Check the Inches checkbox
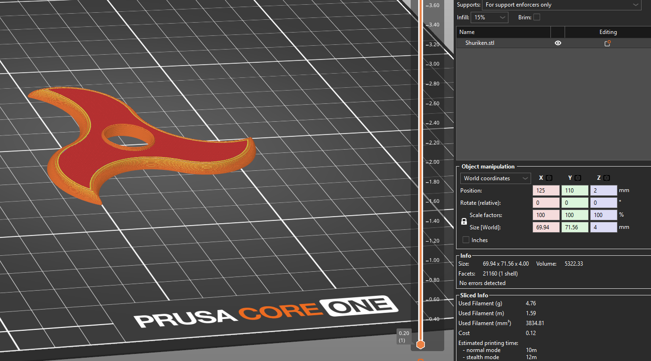The image size is (651, 361). (x=466, y=240)
